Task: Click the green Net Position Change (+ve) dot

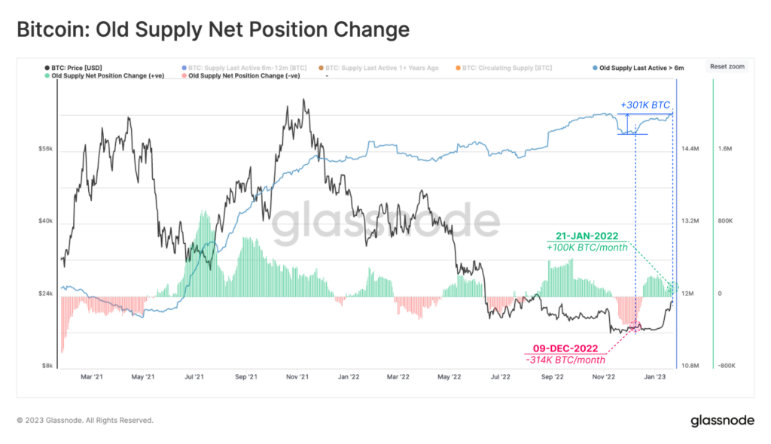Action: click(46, 75)
